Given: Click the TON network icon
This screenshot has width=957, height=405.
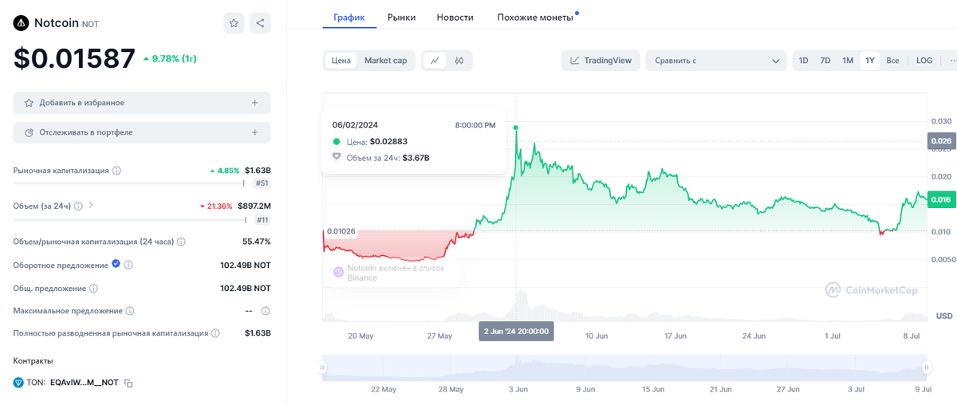Looking at the screenshot, I should coord(18,383).
